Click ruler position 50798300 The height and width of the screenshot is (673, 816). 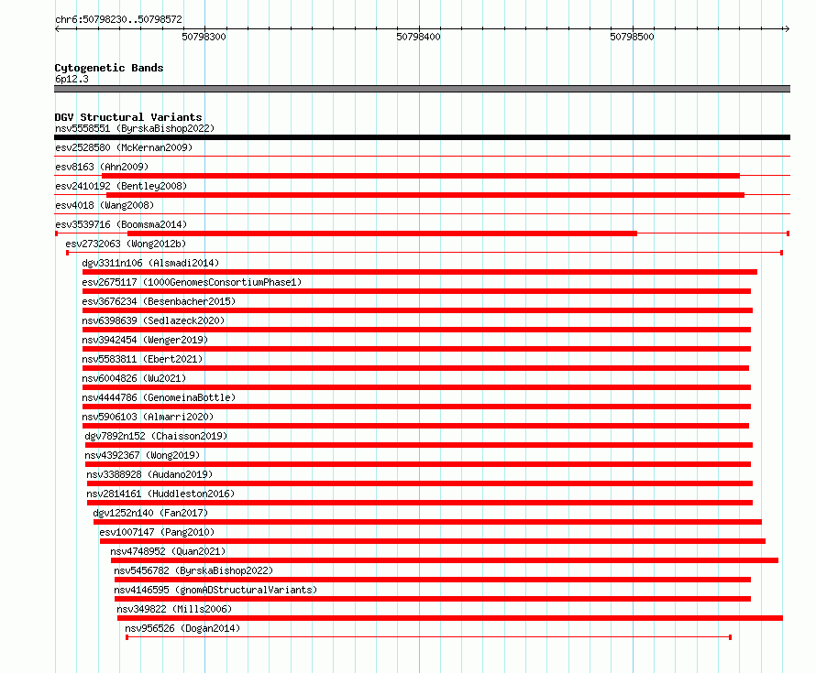[204, 37]
